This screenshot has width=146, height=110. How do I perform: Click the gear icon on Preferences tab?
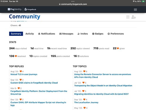tap(109, 34)
